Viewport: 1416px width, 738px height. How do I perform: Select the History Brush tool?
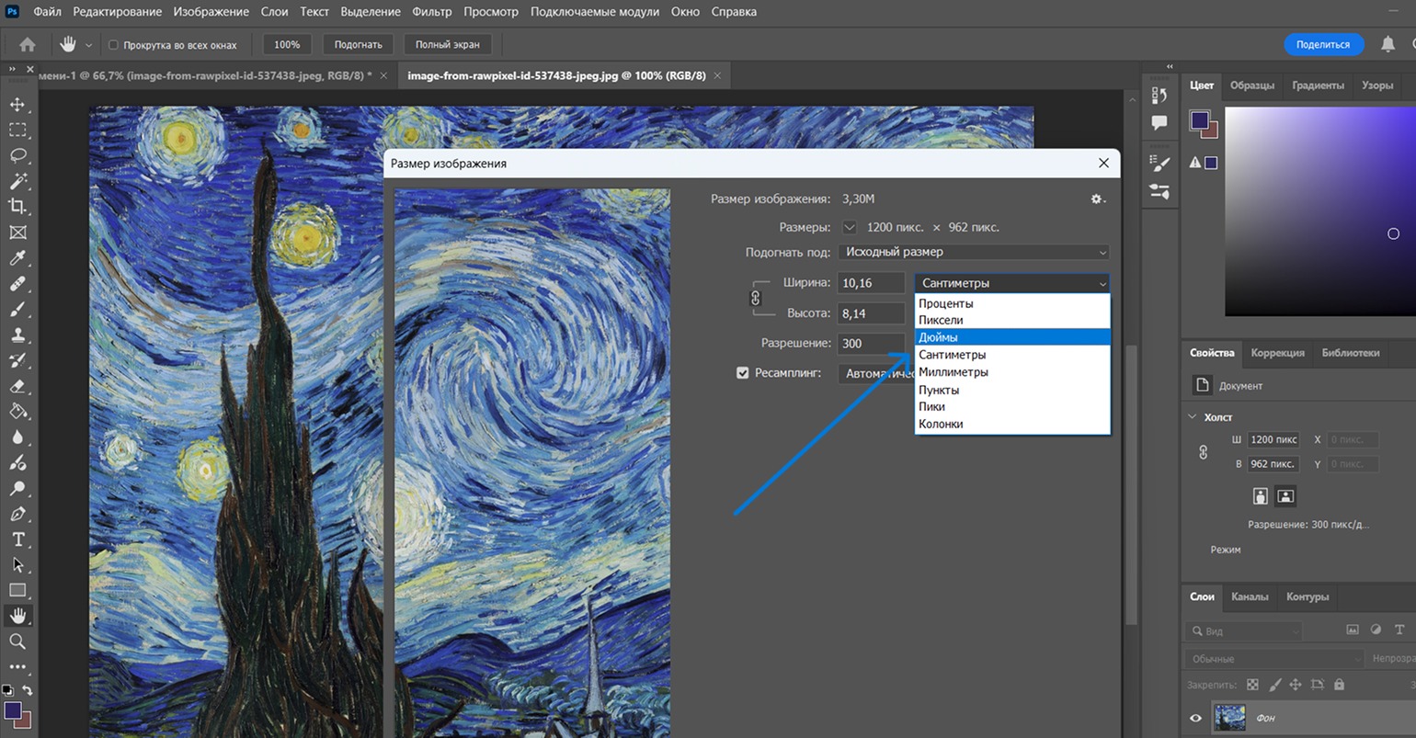[17, 360]
